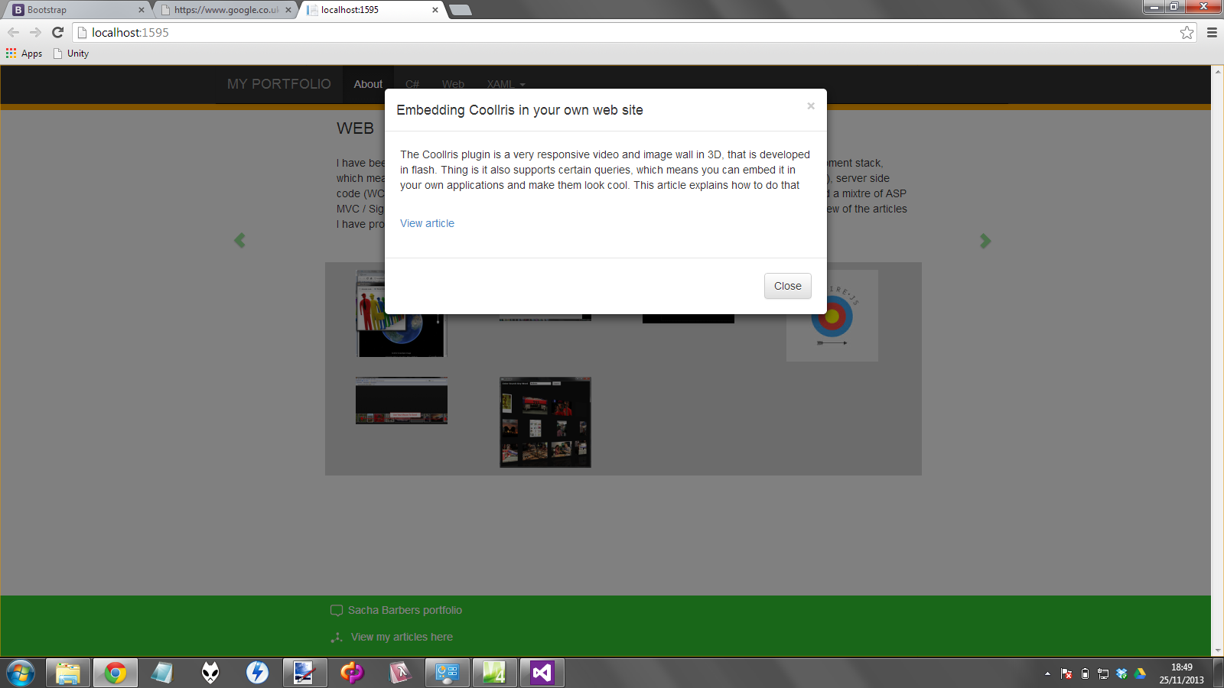This screenshot has width=1224, height=688.
Task: Close the Bootstrap tab
Action: 141,10
